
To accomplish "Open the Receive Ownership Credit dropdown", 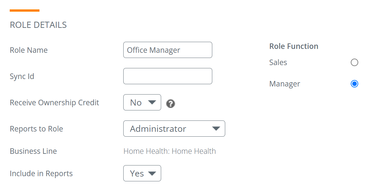I will [142, 102].
